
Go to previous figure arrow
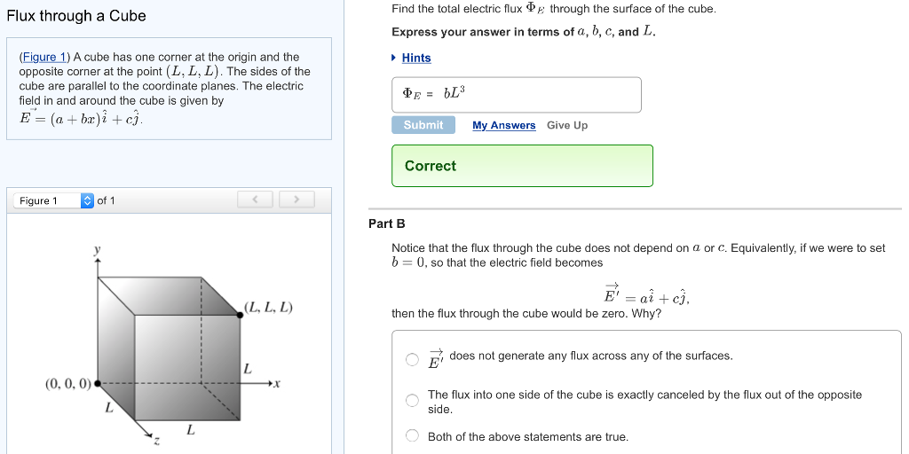pyautogui.click(x=255, y=200)
